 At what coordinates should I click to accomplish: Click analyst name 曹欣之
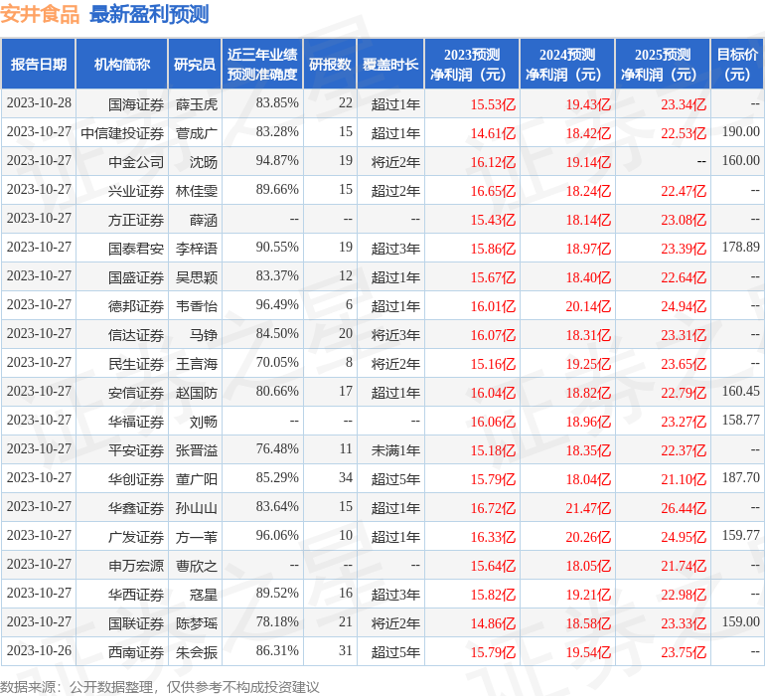(197, 566)
